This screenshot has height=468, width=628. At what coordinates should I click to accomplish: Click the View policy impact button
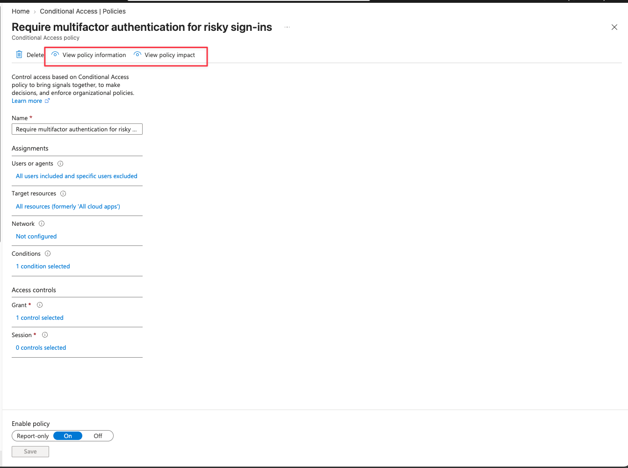[165, 55]
